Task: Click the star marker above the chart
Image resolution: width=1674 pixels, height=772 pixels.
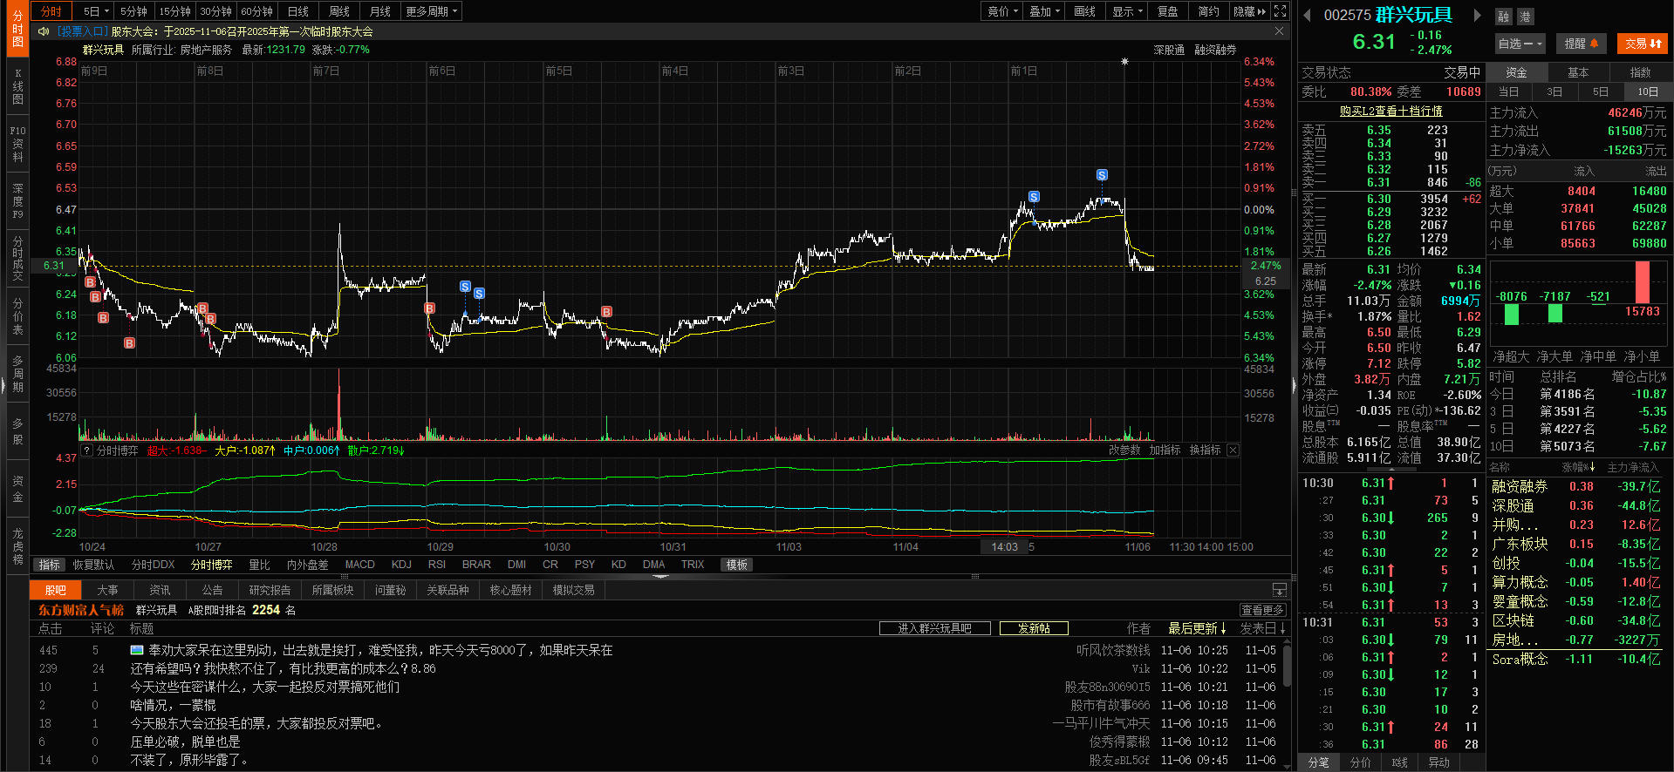Action: pos(1124,62)
